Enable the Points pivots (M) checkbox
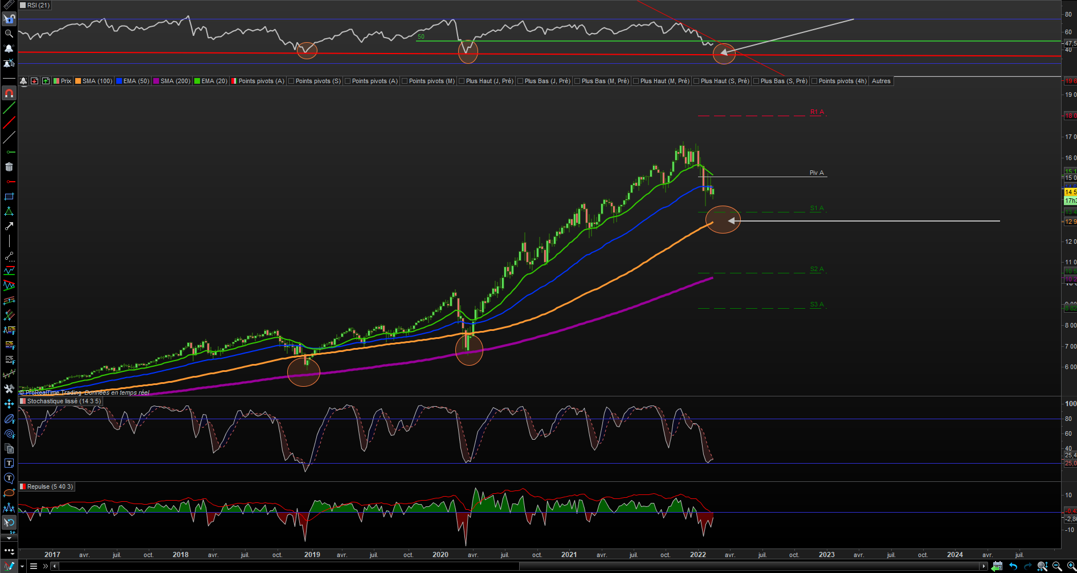The image size is (1077, 573). point(405,81)
